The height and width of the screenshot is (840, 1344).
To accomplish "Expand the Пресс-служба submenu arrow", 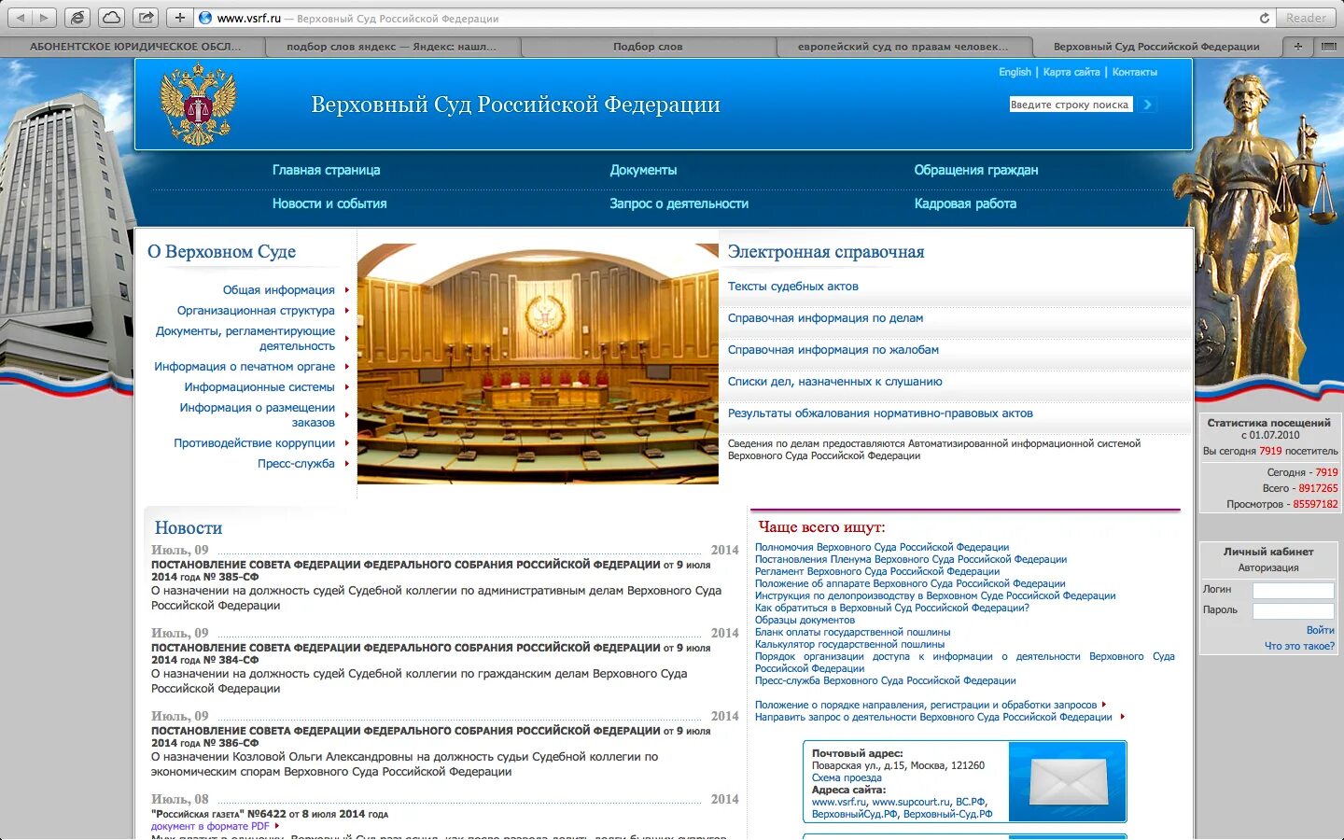I will [346, 463].
